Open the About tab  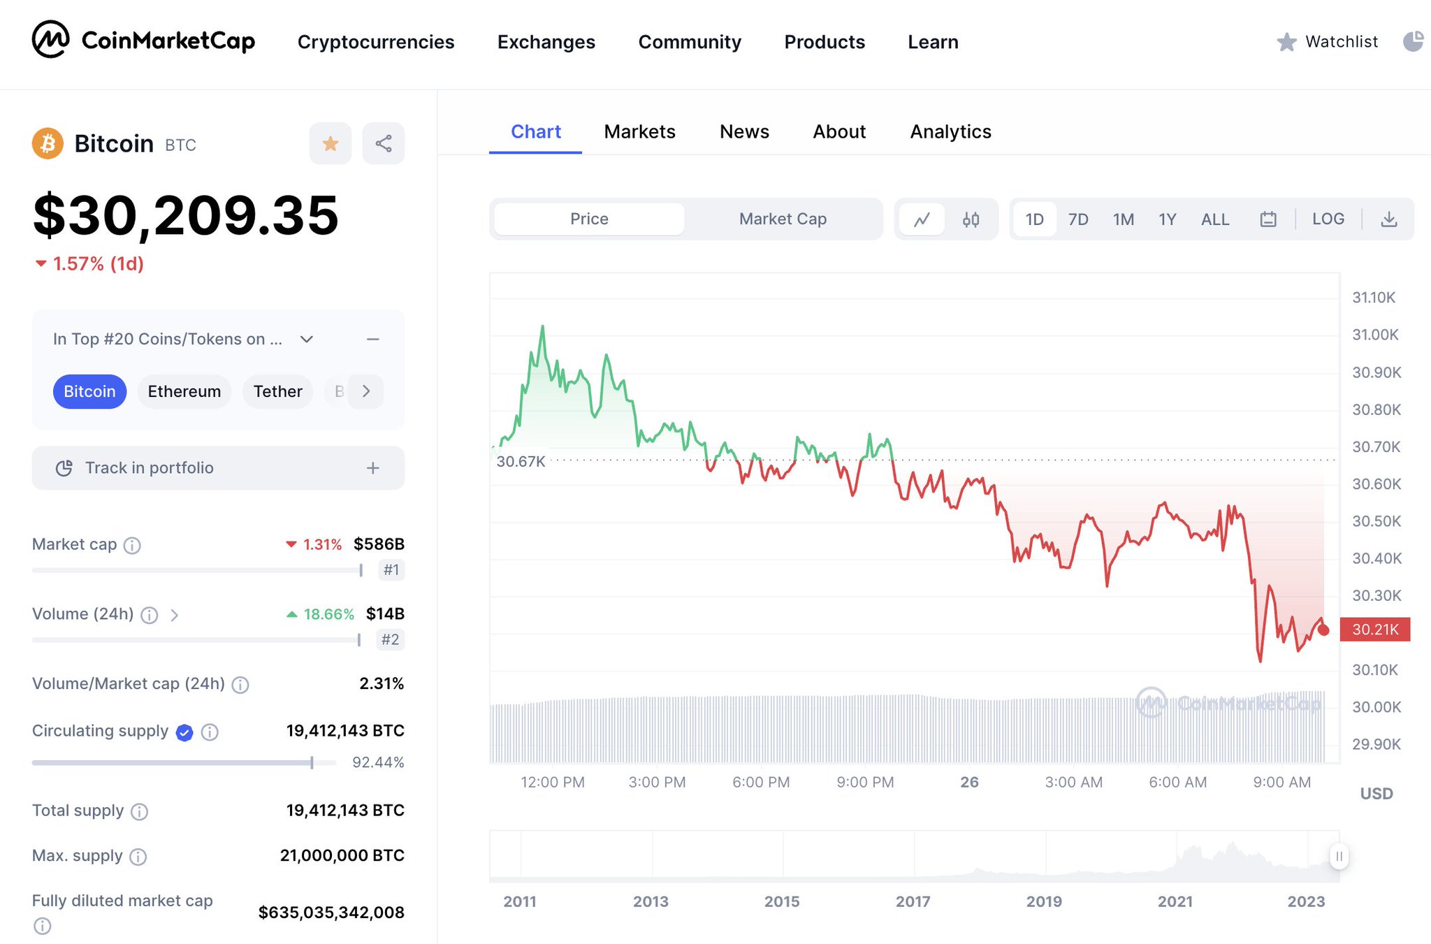pyautogui.click(x=839, y=132)
